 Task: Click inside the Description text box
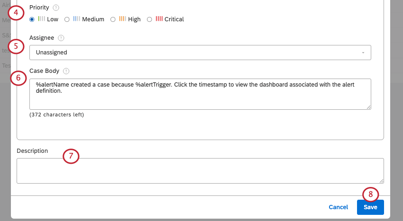200,171
